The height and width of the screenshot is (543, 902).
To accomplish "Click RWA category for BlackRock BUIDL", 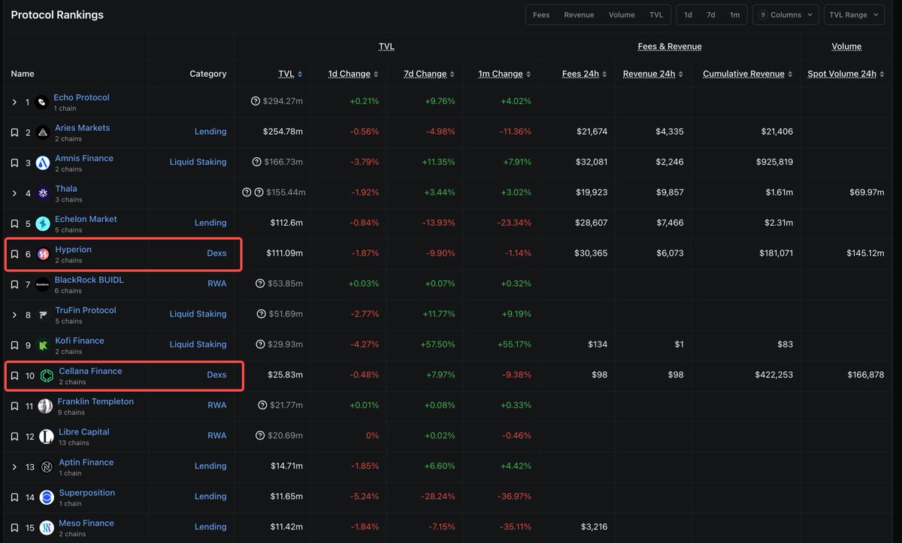I will [216, 284].
